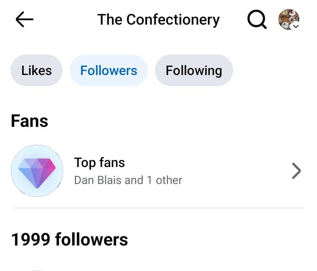Click the Top fans diamond icon
This screenshot has height=271, width=317.
pos(37,171)
